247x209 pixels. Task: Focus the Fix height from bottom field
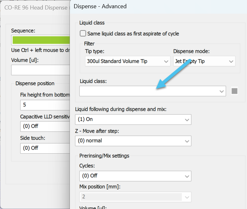(x=45, y=104)
